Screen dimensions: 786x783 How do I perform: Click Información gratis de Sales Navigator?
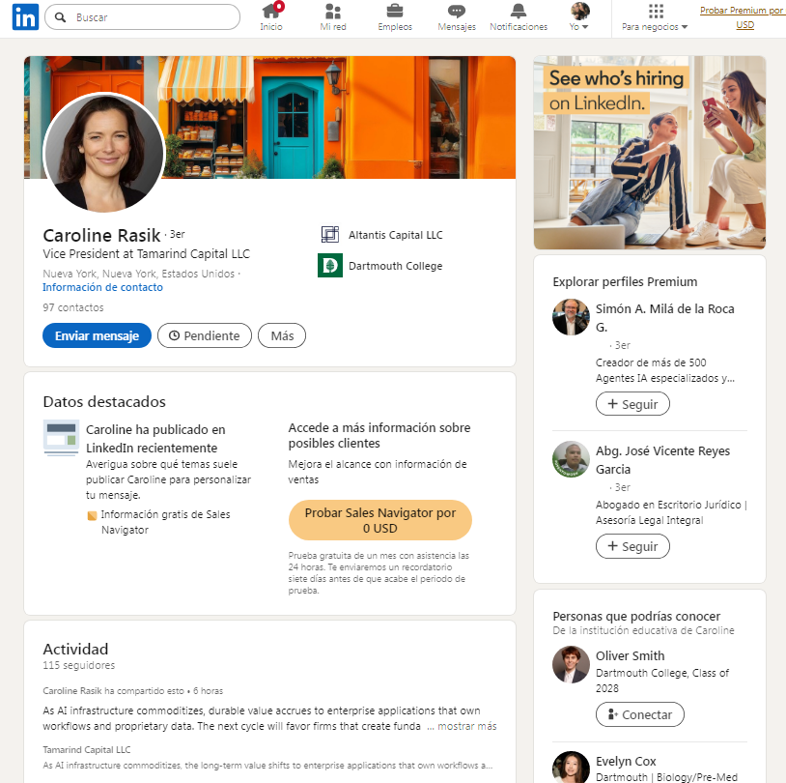click(165, 522)
